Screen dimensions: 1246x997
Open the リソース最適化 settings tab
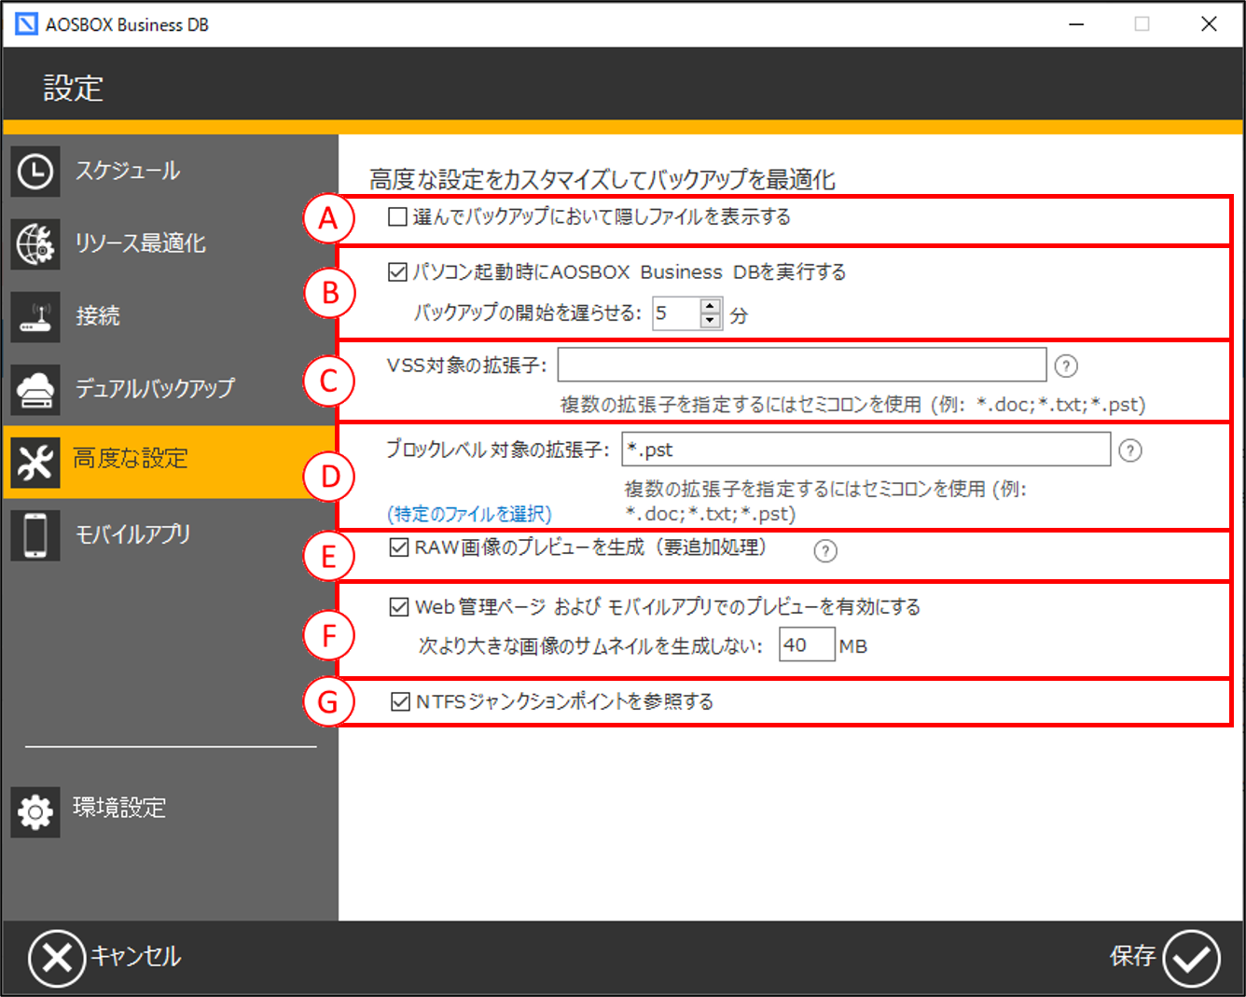pyautogui.click(x=170, y=244)
